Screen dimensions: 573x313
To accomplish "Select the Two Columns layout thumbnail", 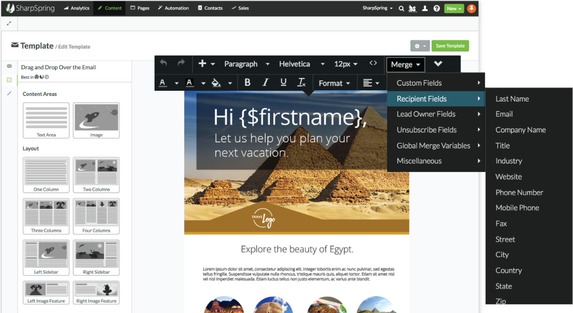I will click(96, 175).
